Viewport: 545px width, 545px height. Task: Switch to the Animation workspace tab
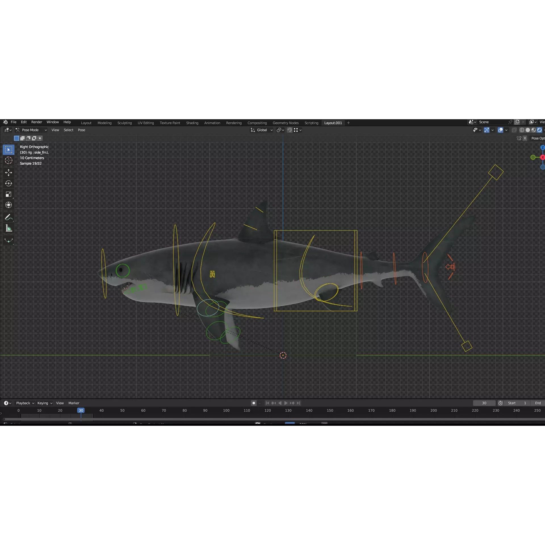pyautogui.click(x=212, y=123)
